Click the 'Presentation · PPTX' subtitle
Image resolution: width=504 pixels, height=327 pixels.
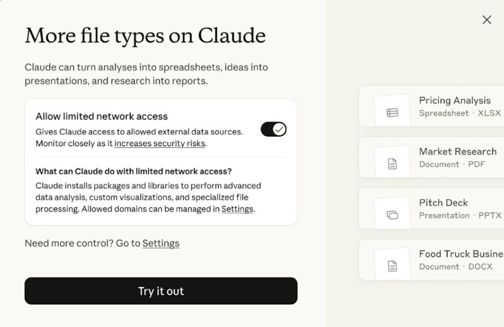(x=460, y=215)
